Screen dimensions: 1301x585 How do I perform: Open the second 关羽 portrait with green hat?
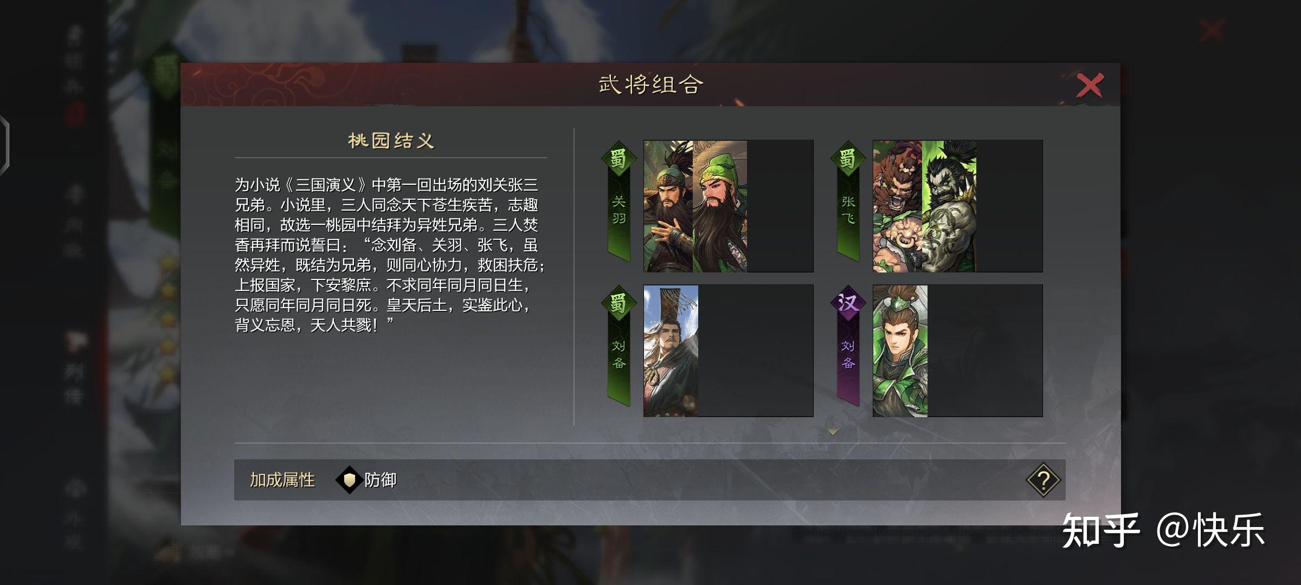coord(720,206)
